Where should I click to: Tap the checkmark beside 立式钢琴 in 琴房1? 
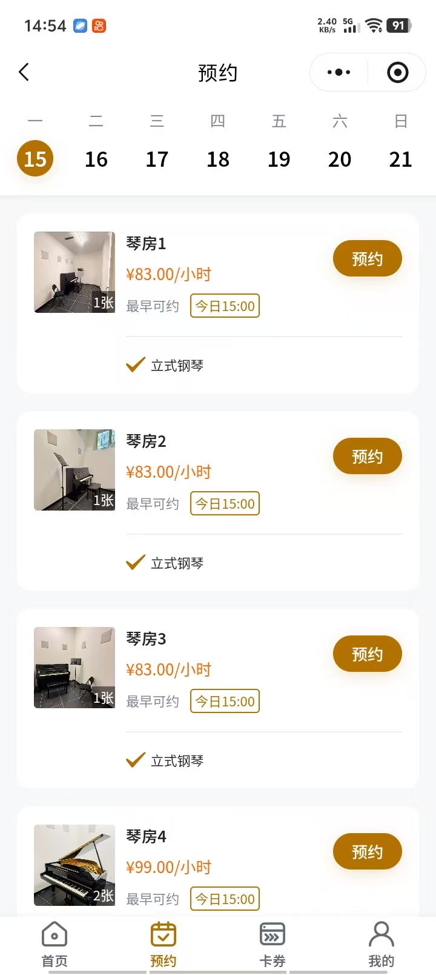[x=135, y=365]
